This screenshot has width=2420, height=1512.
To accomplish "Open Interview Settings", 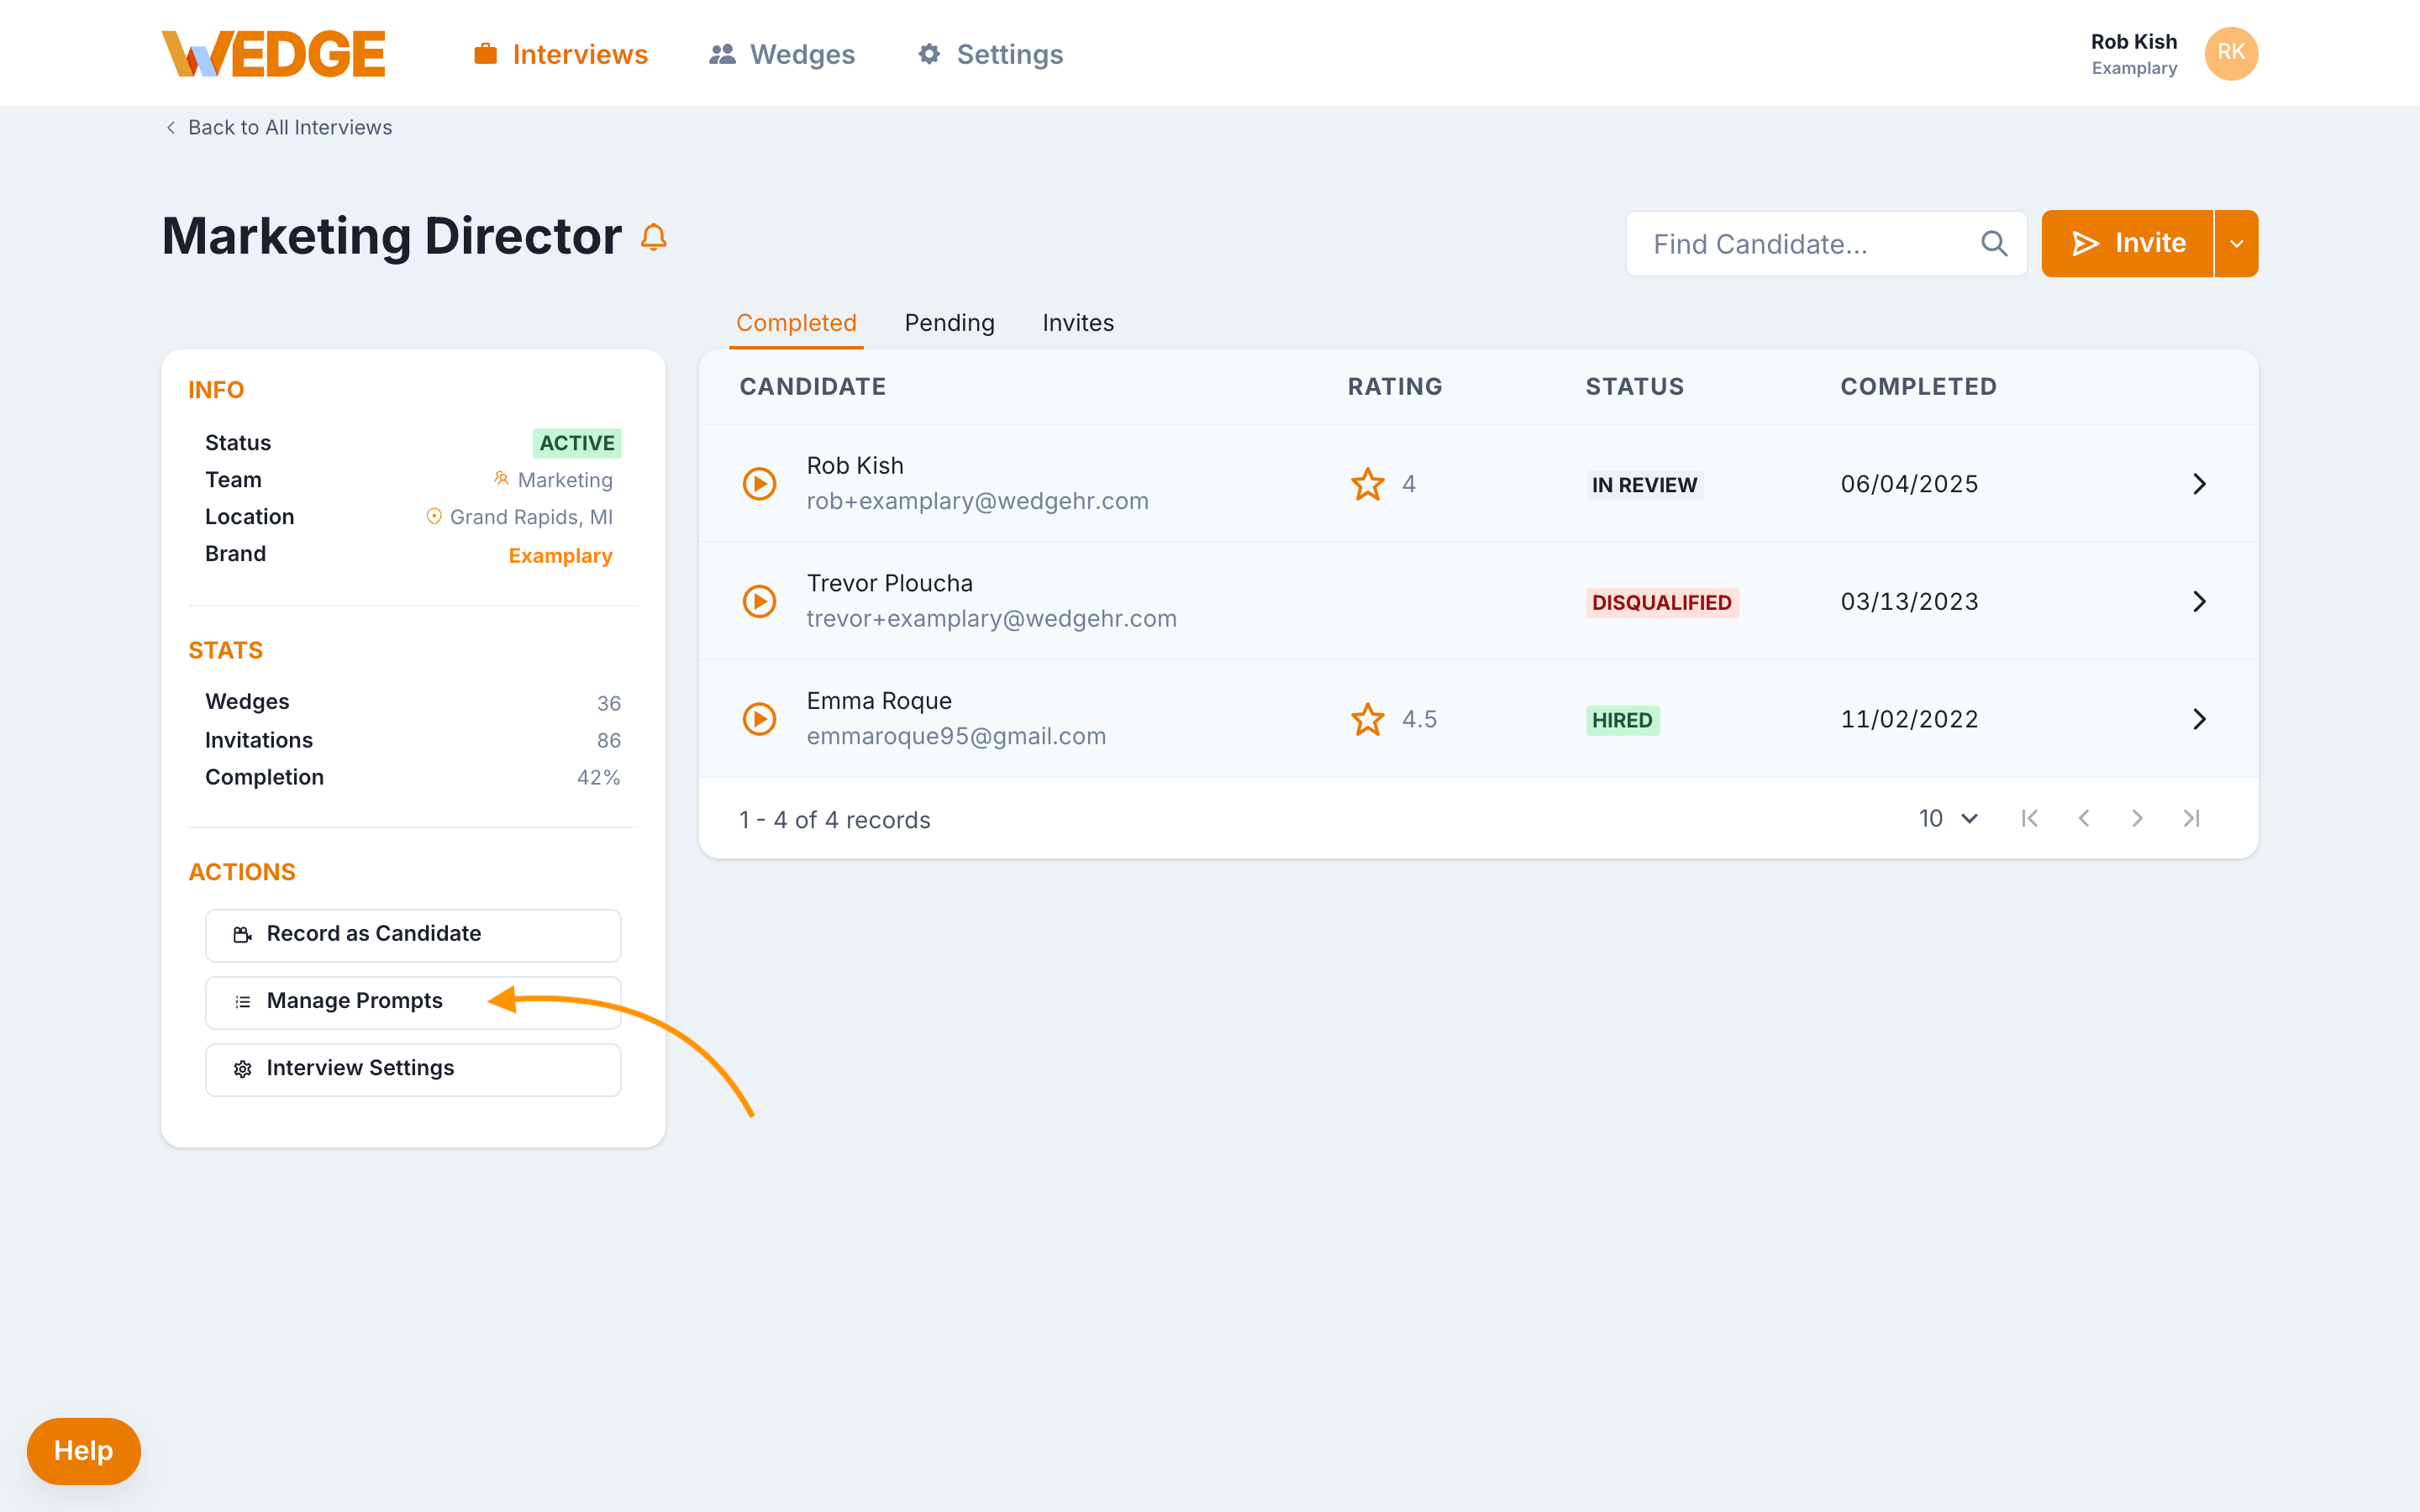I will point(412,1068).
